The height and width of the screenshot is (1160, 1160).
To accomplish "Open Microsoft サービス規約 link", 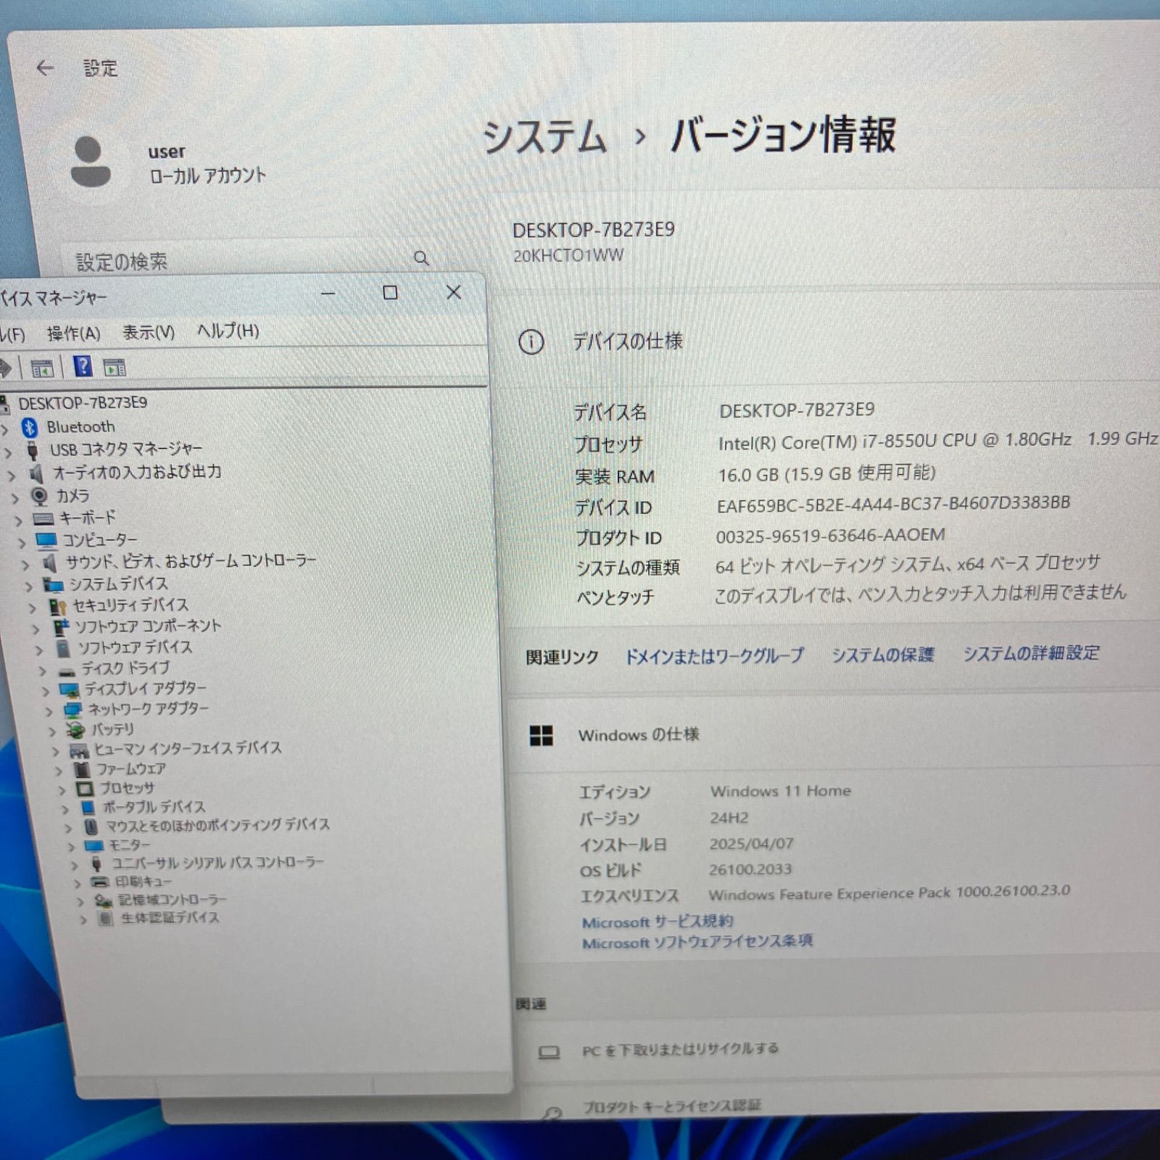I will (x=658, y=921).
